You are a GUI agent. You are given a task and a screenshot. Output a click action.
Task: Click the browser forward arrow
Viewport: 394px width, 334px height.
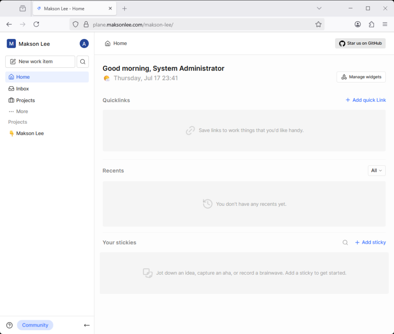click(23, 24)
